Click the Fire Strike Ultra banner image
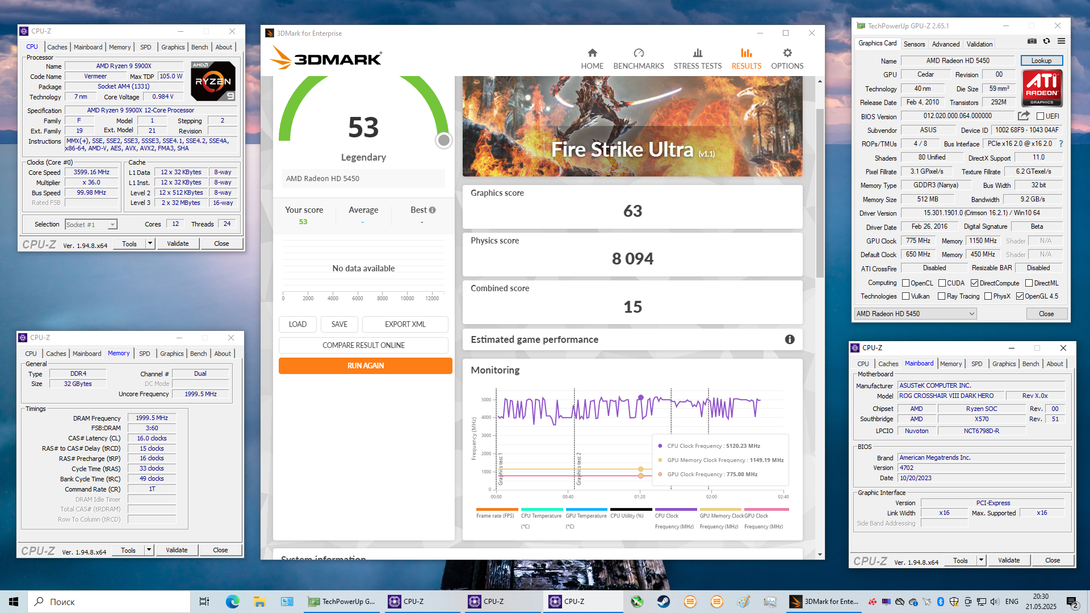The width and height of the screenshot is (1090, 613). click(632, 126)
